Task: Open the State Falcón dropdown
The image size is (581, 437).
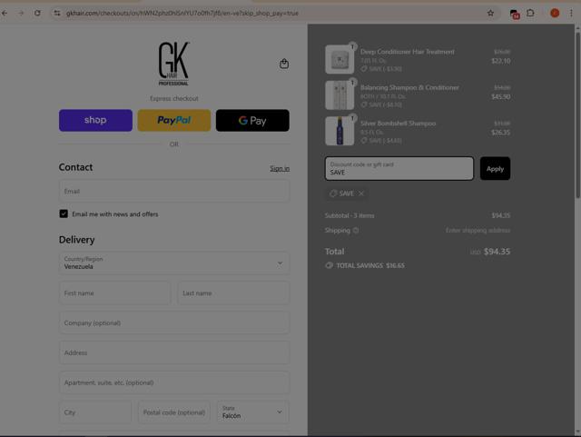Action: coord(252,412)
